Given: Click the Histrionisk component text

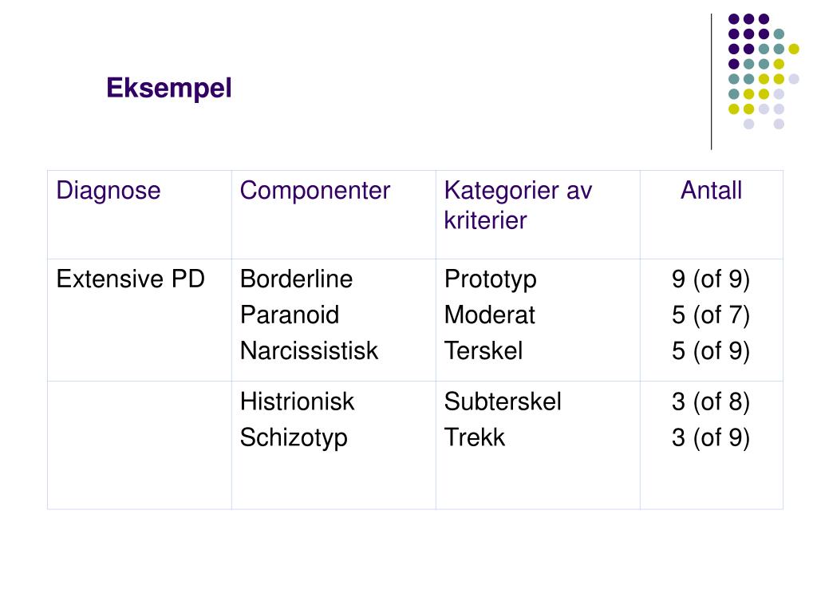Looking at the screenshot, I should point(297,402).
